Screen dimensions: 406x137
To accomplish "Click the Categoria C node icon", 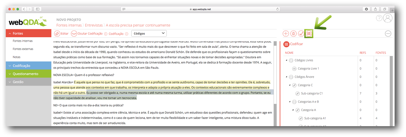I will 294,85.
